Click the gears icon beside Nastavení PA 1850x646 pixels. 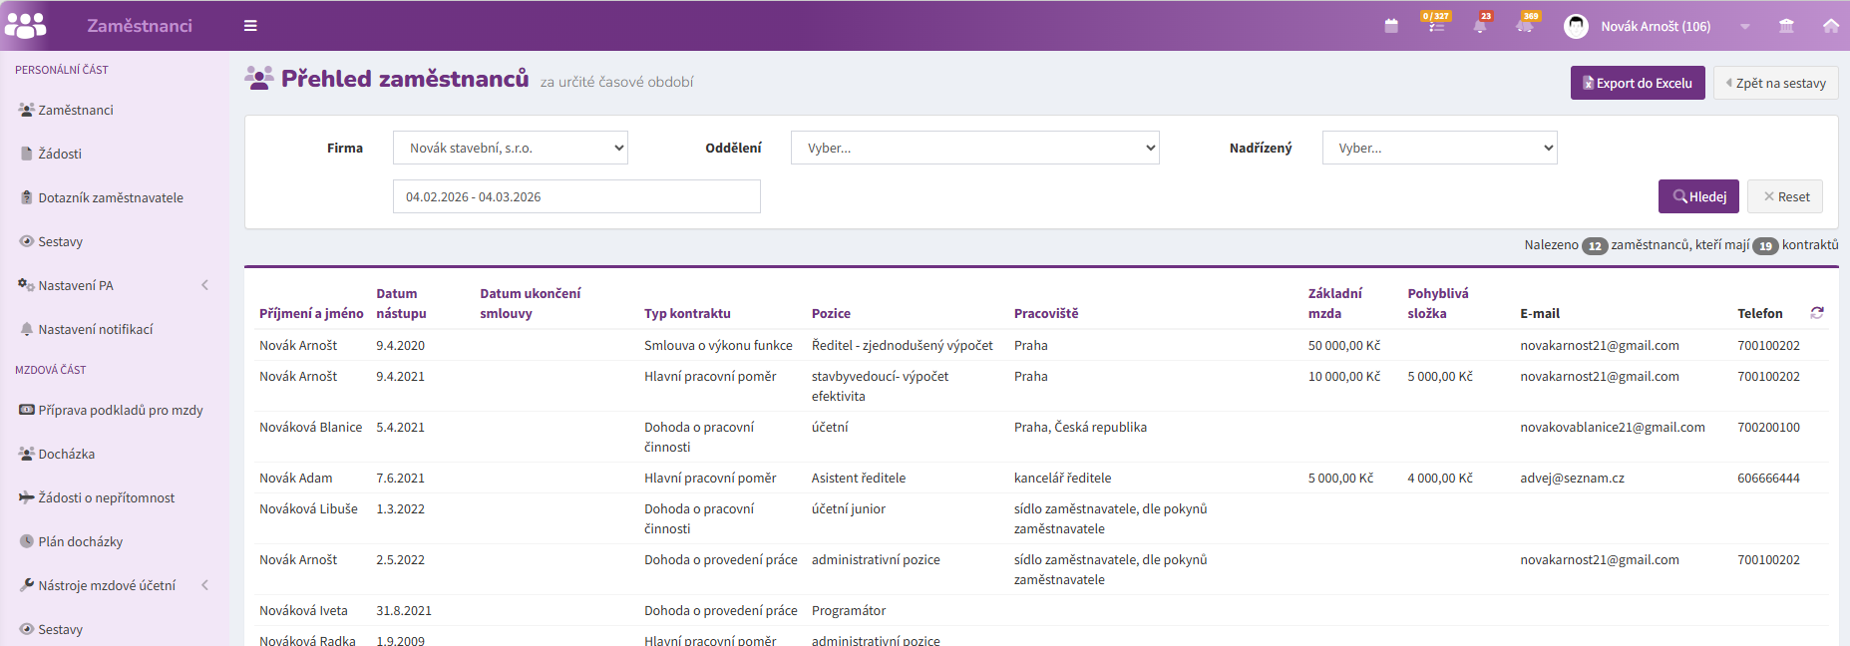pyautogui.click(x=27, y=285)
